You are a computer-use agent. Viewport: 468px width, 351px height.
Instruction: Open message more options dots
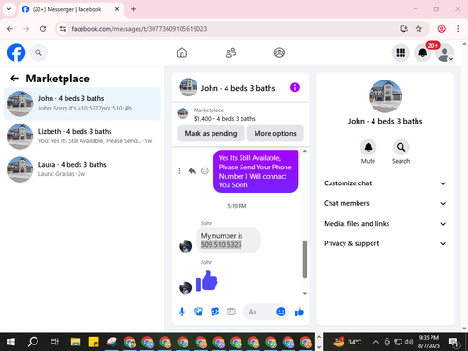(179, 171)
